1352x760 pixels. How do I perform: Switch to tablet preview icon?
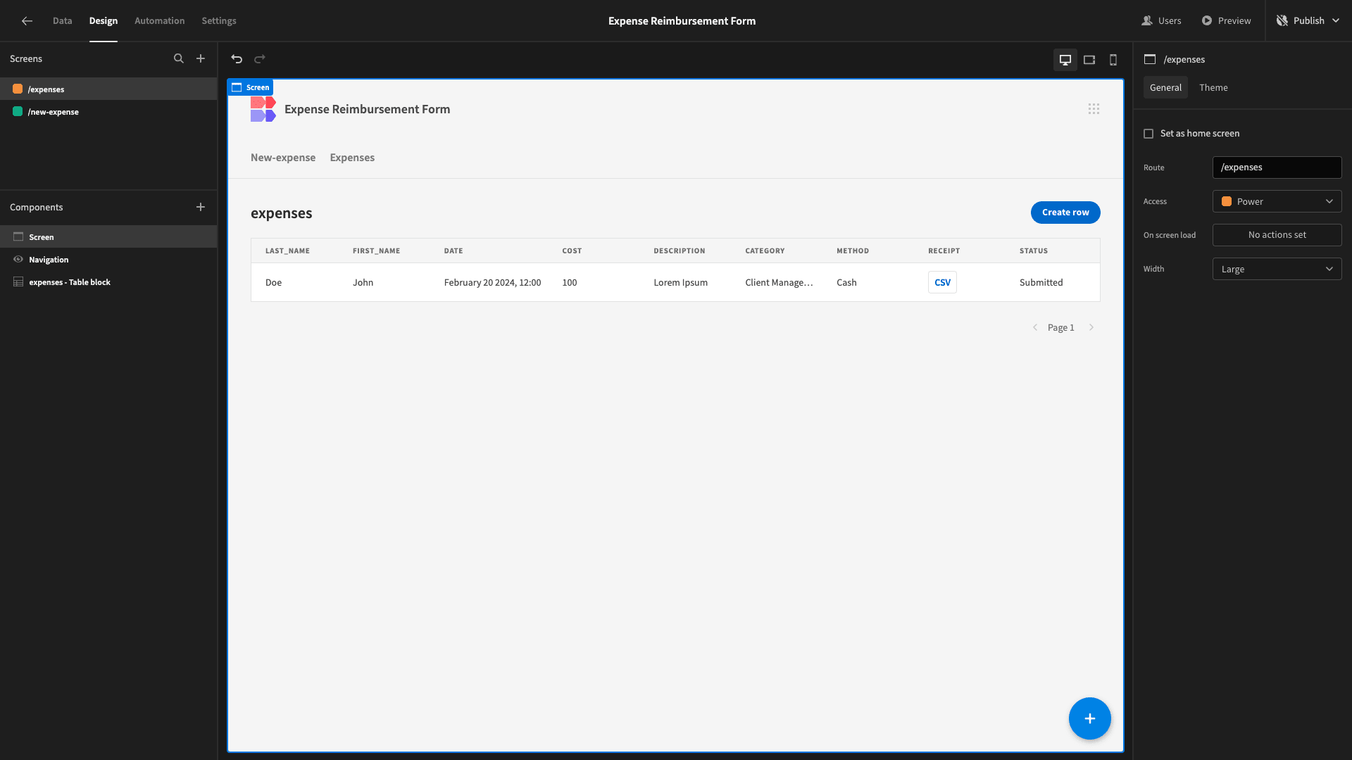(x=1089, y=60)
